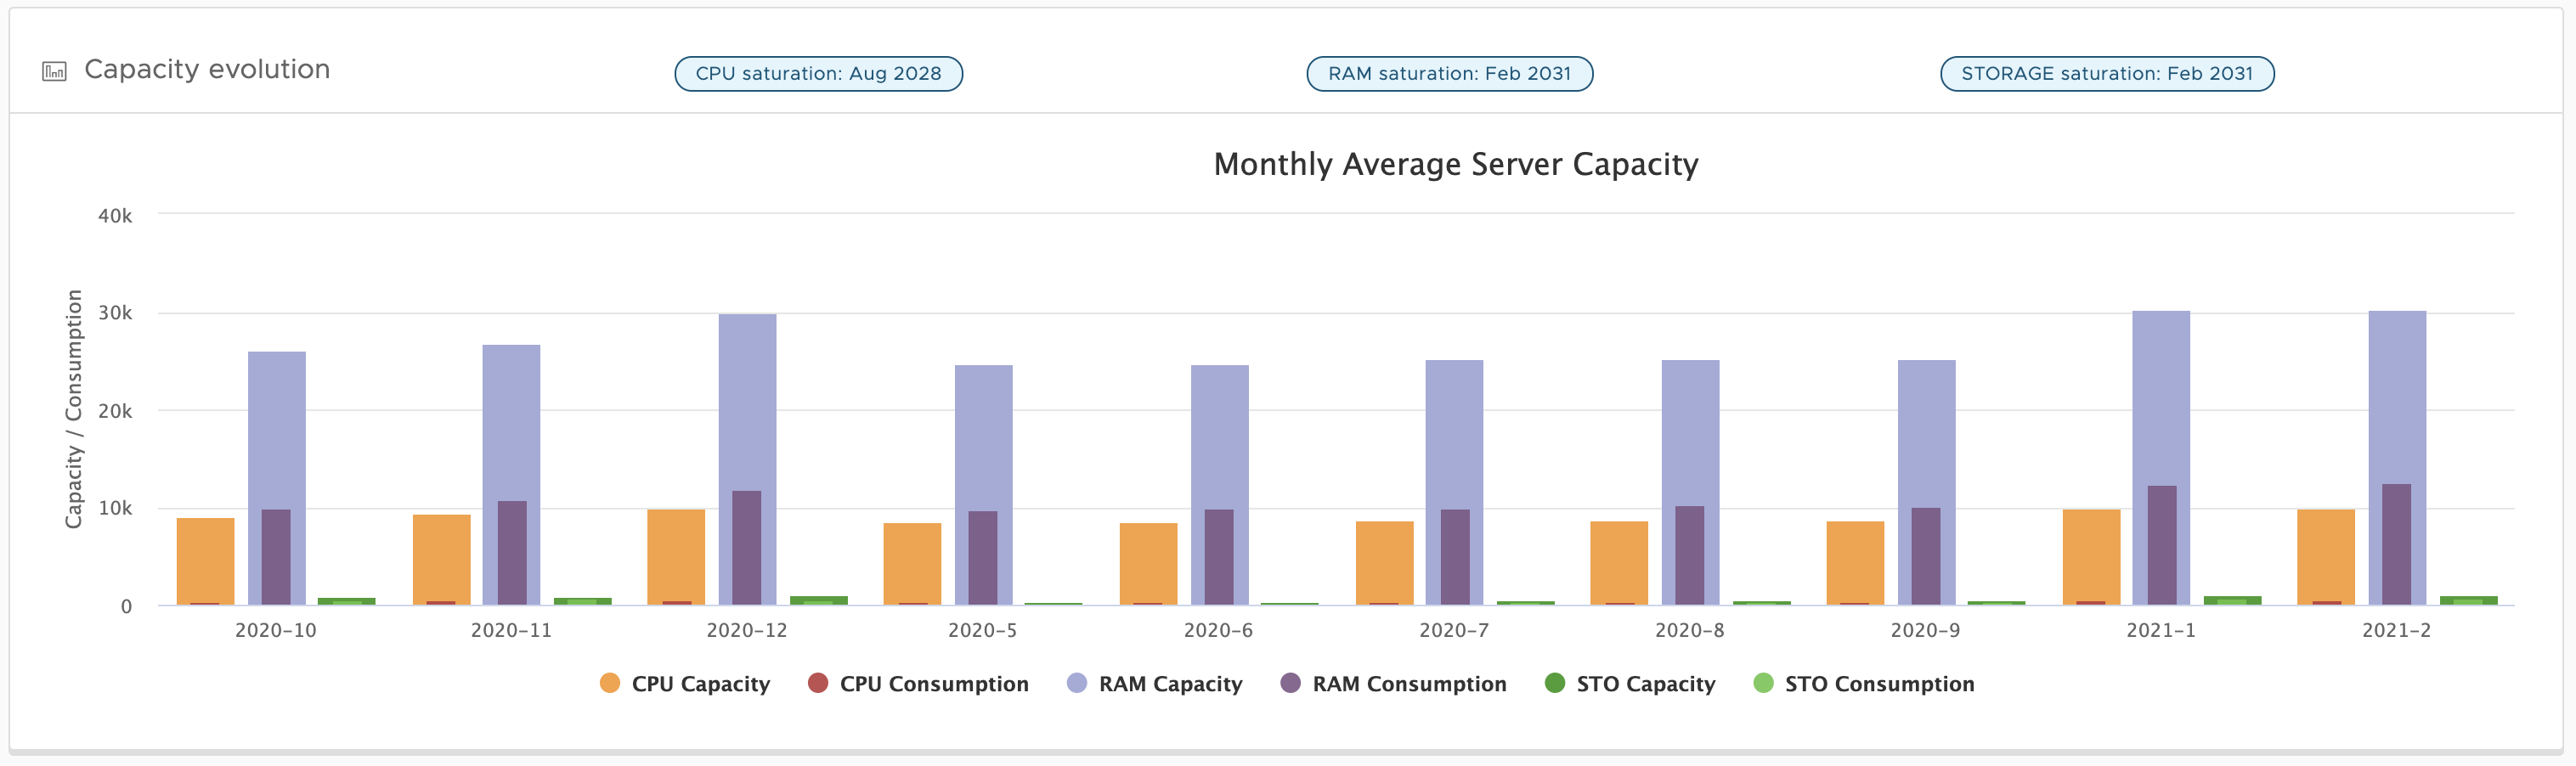Toggle CPU Capacity legend series
The height and width of the screenshot is (766, 2576).
(x=685, y=684)
